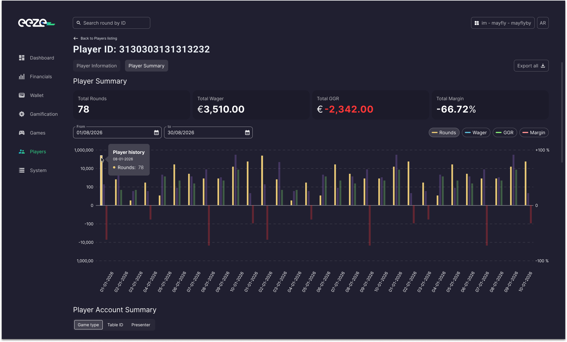Select the Table ID tab in Account Summary
567x342 pixels.
click(x=115, y=325)
